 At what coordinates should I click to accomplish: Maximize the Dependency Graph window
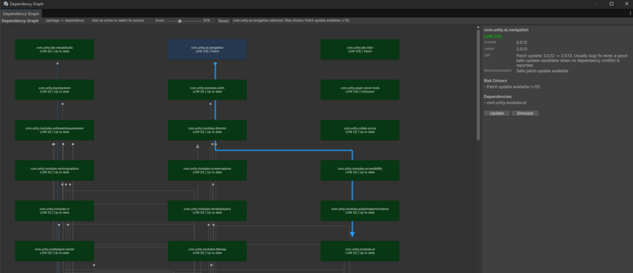(x=611, y=4)
